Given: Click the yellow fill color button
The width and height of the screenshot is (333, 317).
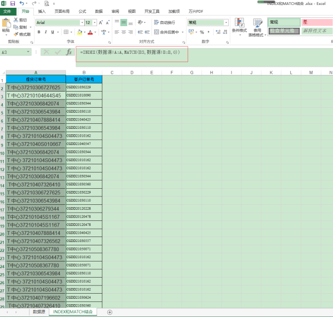Looking at the screenshot, I should (79, 32).
